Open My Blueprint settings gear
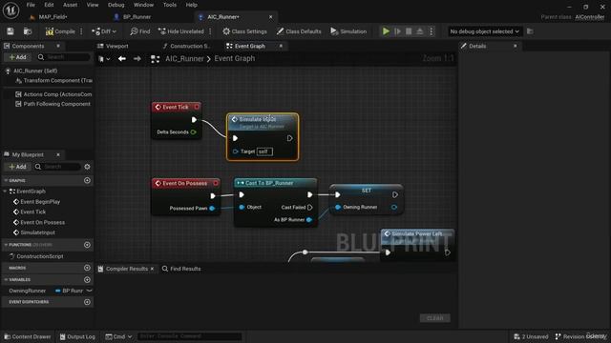 (x=87, y=167)
